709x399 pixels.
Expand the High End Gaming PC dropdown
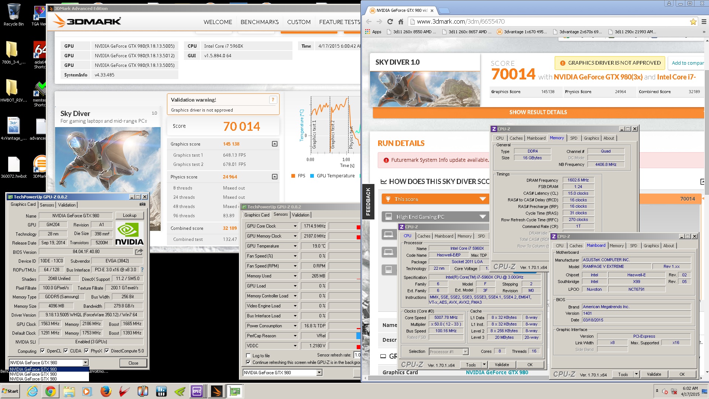click(482, 217)
